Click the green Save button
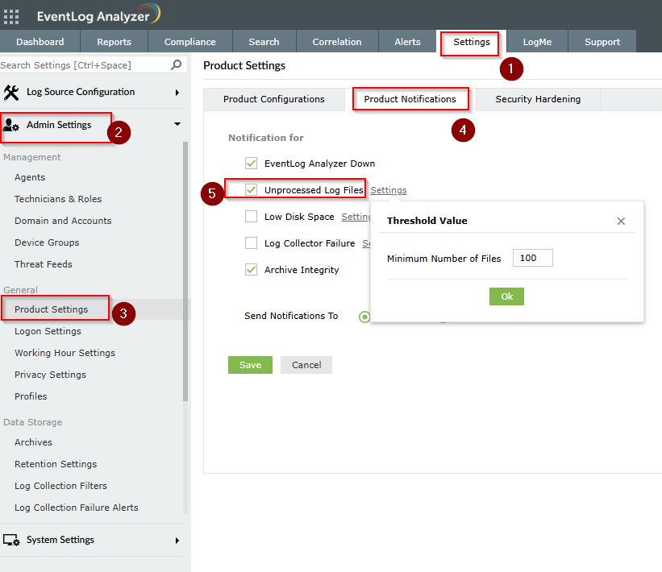The width and height of the screenshot is (662, 572). (250, 365)
